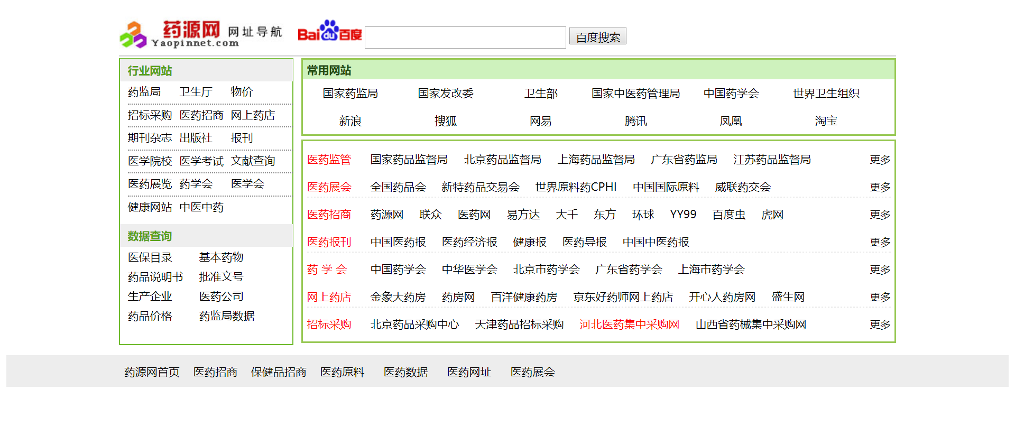Open 招标采购 in the left sidebar

[x=150, y=115]
